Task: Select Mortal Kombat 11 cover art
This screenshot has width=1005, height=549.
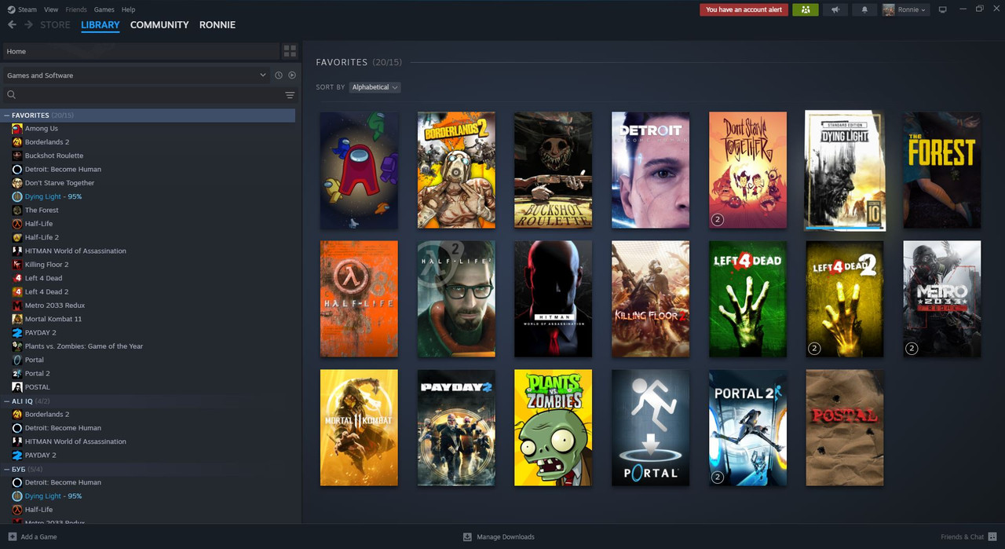Action: click(359, 427)
